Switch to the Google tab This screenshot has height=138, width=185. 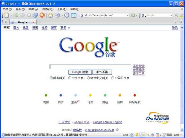coord(23,22)
